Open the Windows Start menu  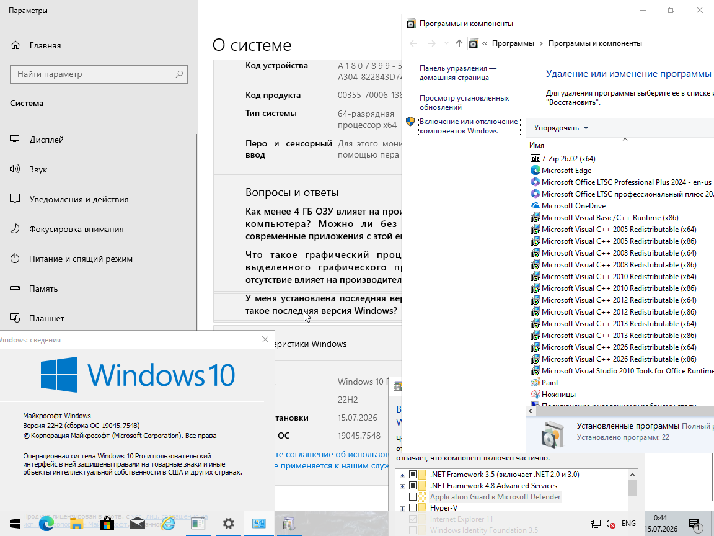pyautogui.click(x=15, y=524)
